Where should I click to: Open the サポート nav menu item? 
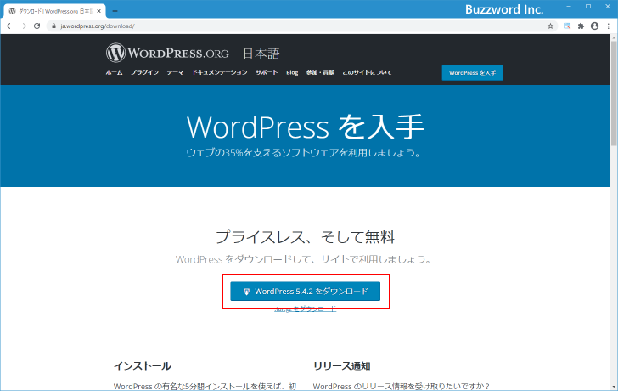coord(267,72)
